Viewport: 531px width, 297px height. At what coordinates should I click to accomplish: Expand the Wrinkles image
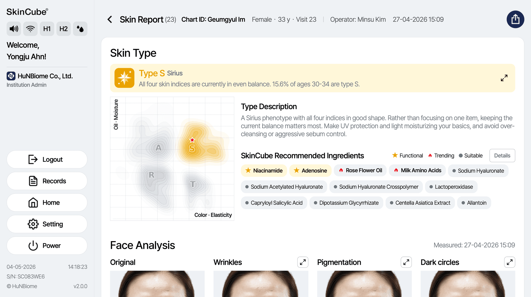303,262
